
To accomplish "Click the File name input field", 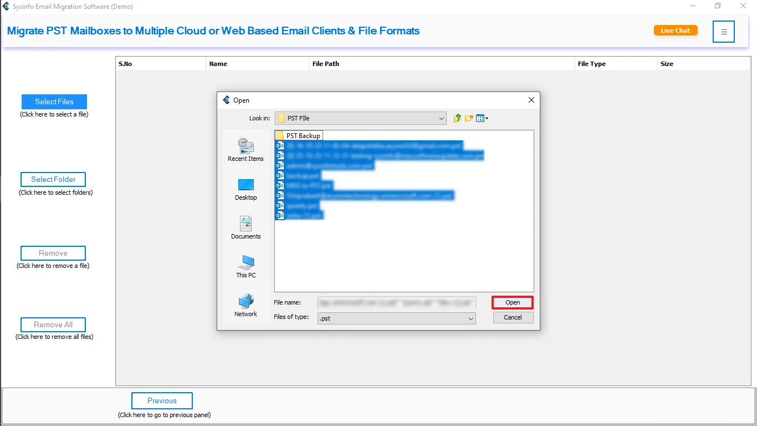I will 396,302.
